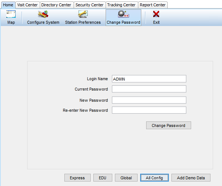Switch to the Home tab
222x186 pixels.
pos(8,5)
